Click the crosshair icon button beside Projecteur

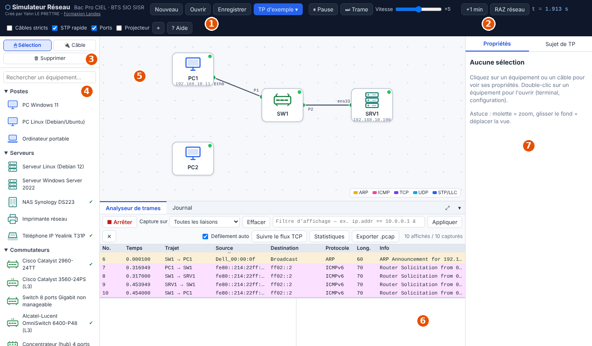pyautogui.click(x=158, y=28)
